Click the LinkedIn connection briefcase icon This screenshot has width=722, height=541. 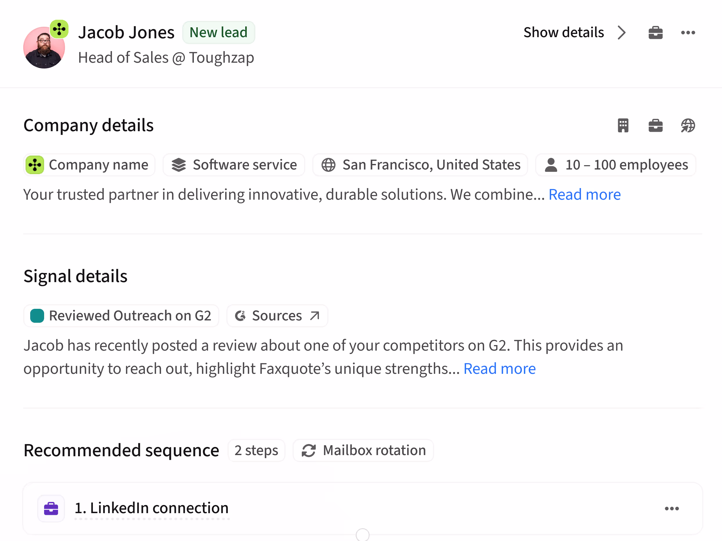(51, 508)
